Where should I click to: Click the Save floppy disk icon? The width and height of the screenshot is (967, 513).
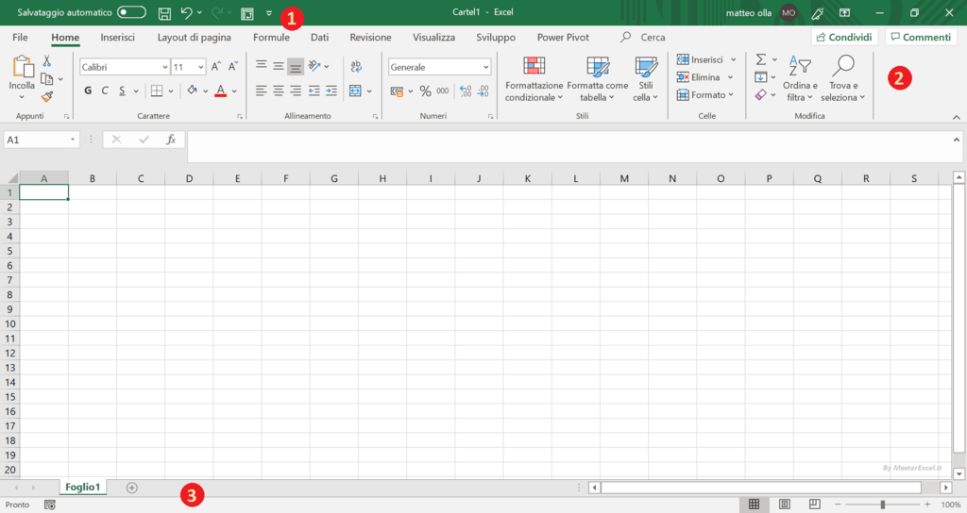click(x=164, y=13)
